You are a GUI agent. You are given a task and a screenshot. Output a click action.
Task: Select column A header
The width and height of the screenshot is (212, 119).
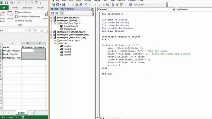12,43
